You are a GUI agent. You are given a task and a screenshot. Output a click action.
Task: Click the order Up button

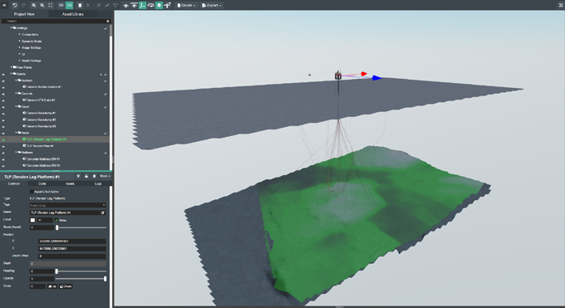(52, 286)
